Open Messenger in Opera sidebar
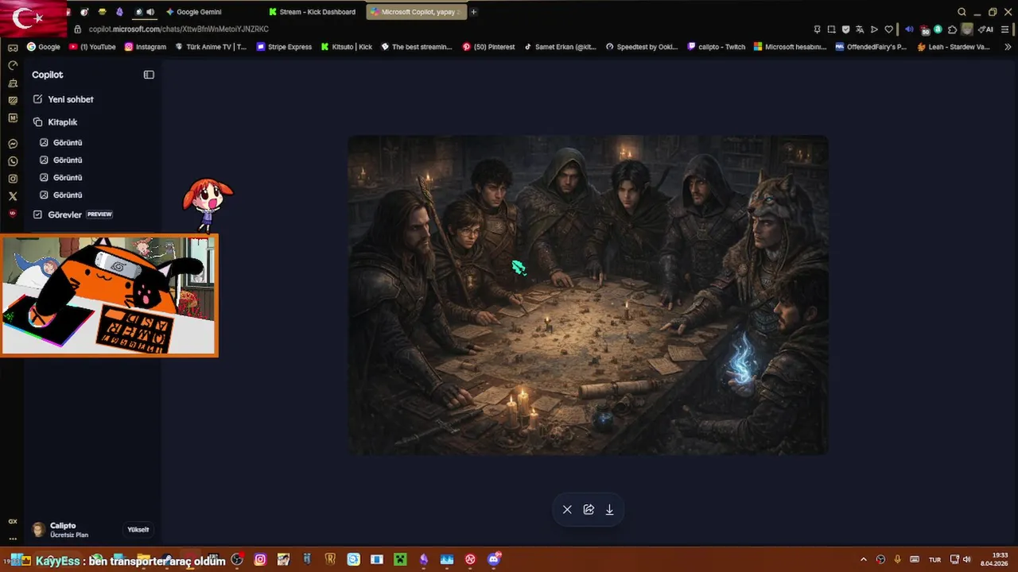 click(x=13, y=144)
